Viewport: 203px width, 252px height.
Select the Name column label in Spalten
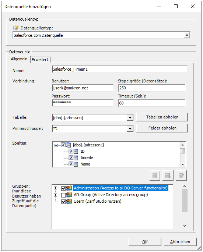85,164
